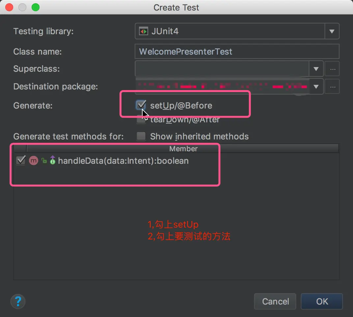Image resolution: width=353 pixels, height=317 pixels.
Task: Click into the Superclass text field
Action: [222, 69]
